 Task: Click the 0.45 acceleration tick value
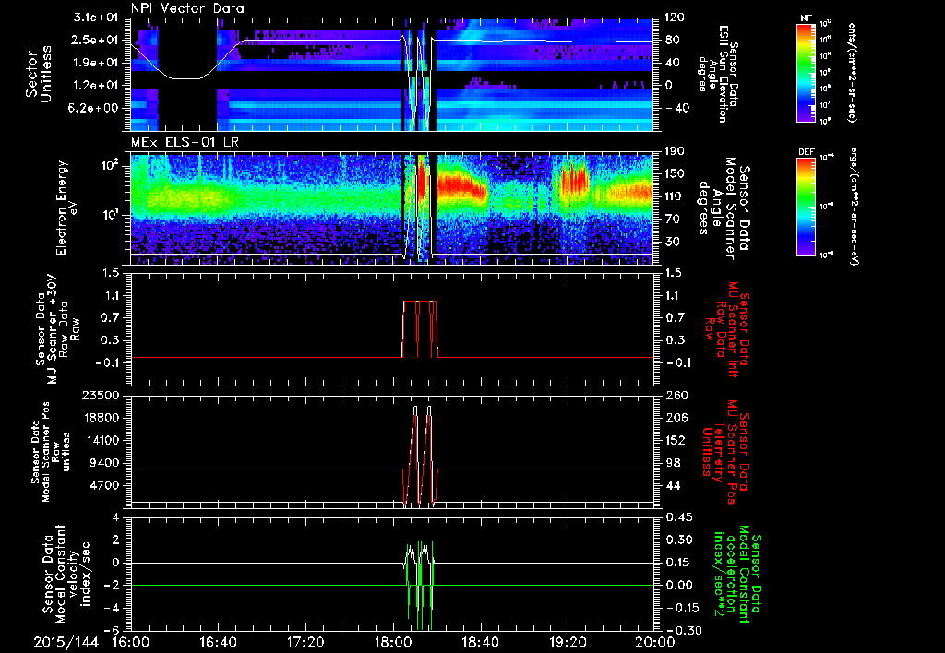(x=678, y=518)
